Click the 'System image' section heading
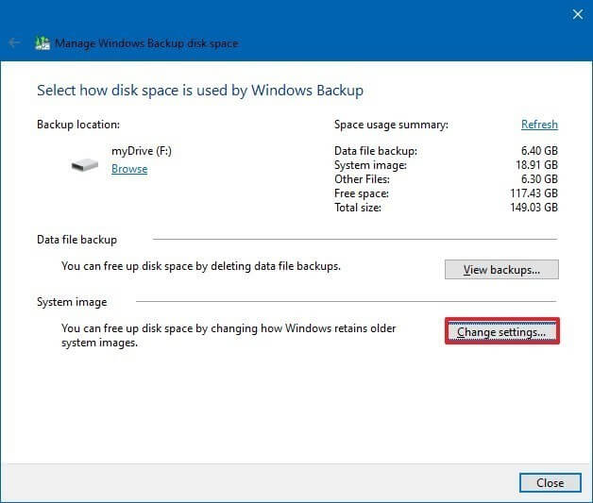The width and height of the screenshot is (593, 503). coord(72,302)
